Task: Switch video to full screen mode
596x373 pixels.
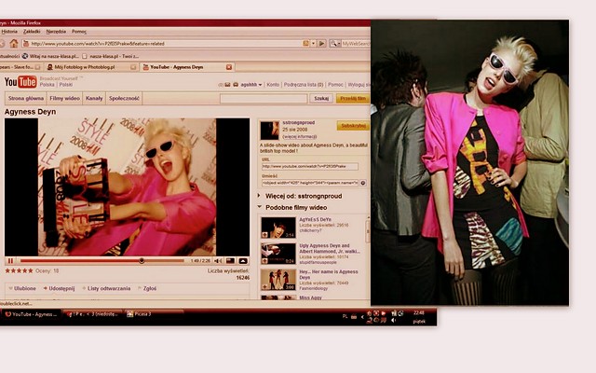Action: pyautogui.click(x=243, y=261)
